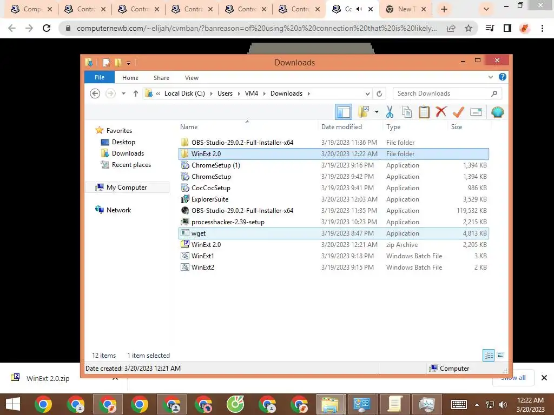Select the WinExt 2.0 zip Archive
The image size is (554, 415).
click(333, 245)
